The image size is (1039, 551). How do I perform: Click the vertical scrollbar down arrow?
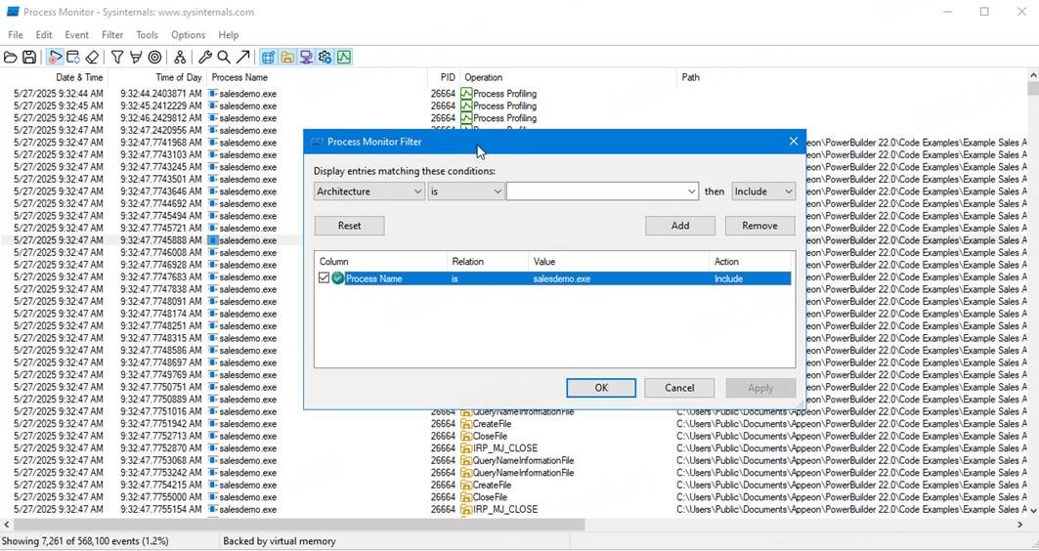tap(1033, 510)
